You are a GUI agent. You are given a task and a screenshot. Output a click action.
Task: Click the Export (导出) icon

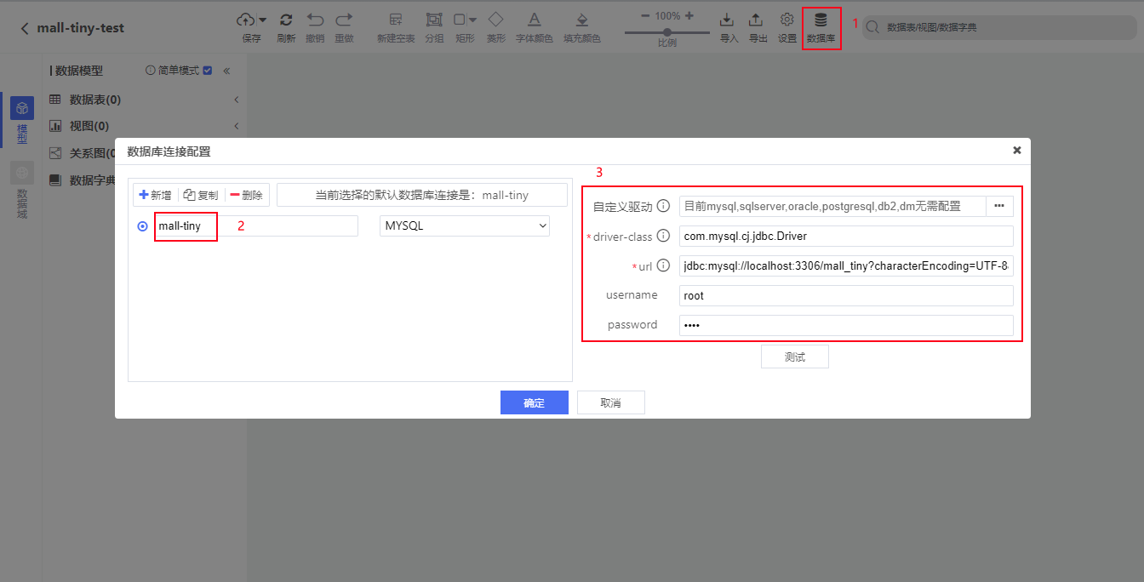756,19
